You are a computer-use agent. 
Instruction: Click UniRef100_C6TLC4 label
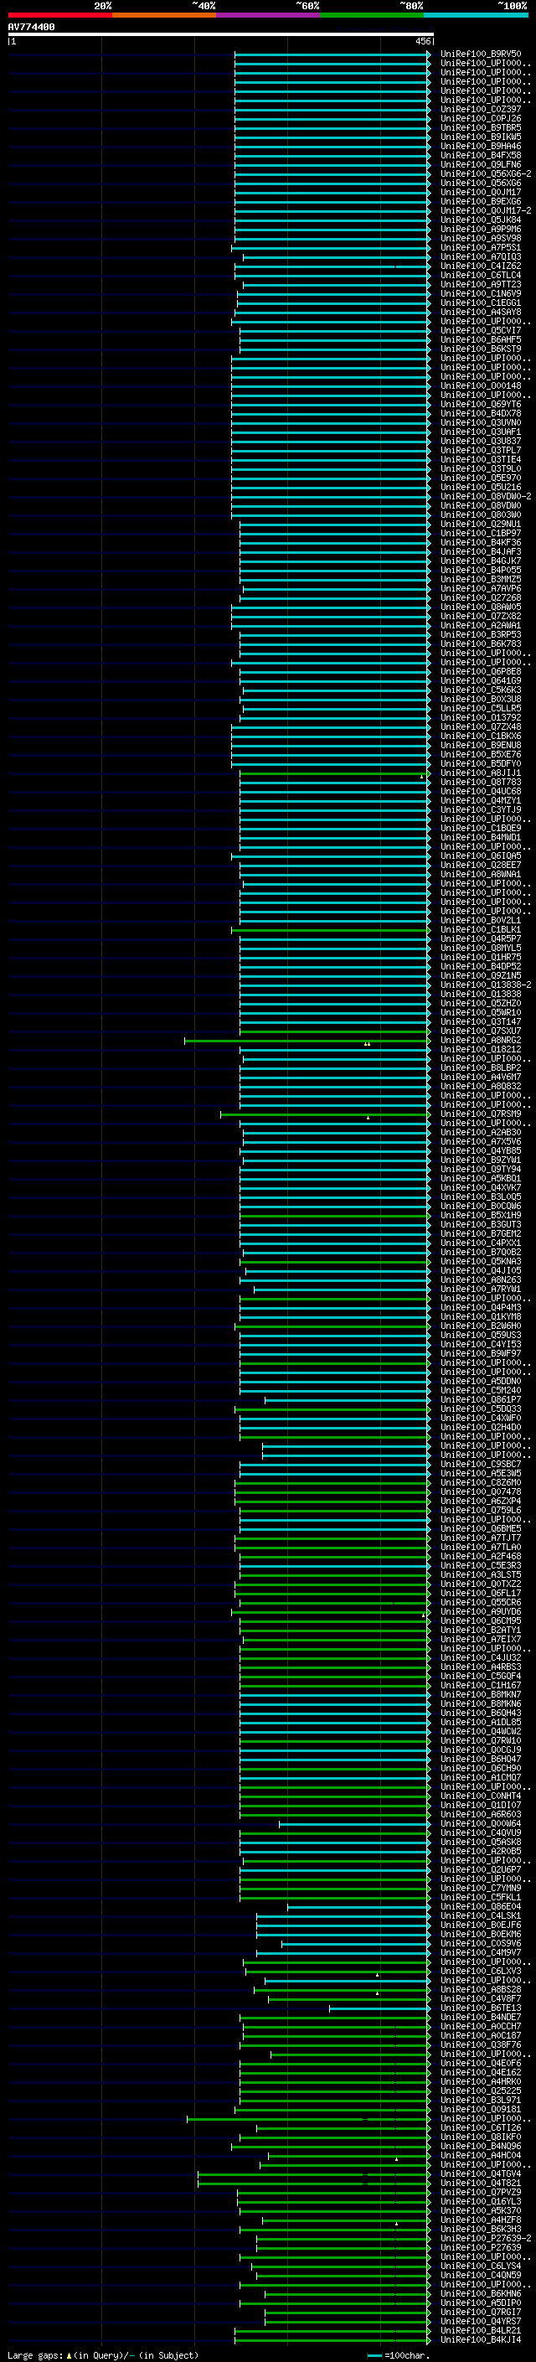tap(481, 275)
